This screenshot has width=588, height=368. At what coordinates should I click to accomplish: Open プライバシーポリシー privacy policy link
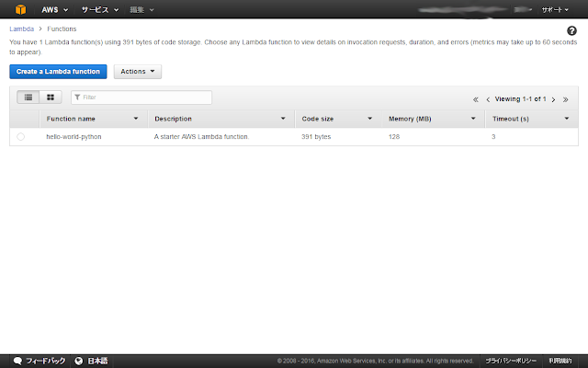point(511,361)
